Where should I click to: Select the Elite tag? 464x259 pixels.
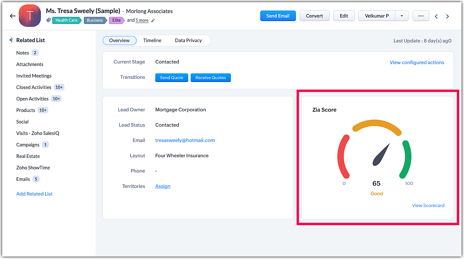tap(117, 20)
